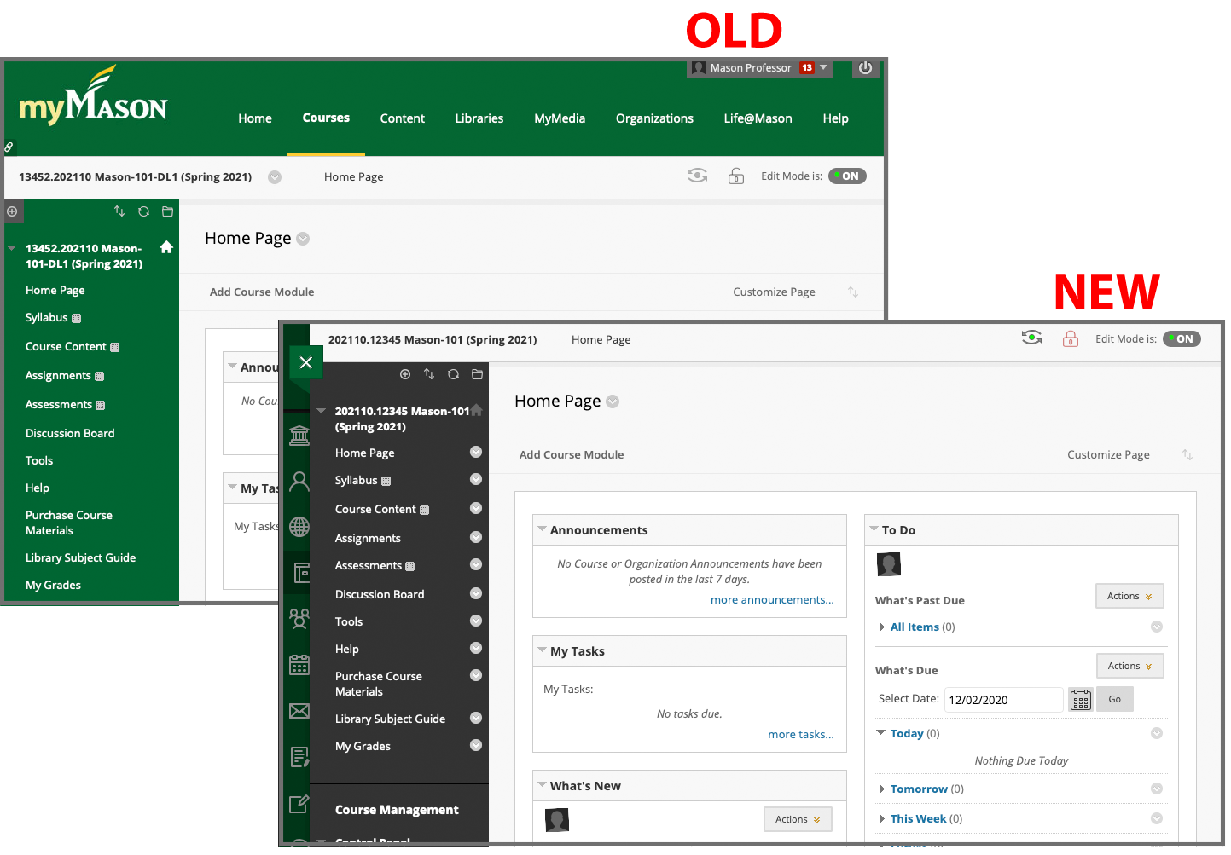1231x855 pixels.
Task: Collapse the My Tasks module
Action: click(x=542, y=650)
